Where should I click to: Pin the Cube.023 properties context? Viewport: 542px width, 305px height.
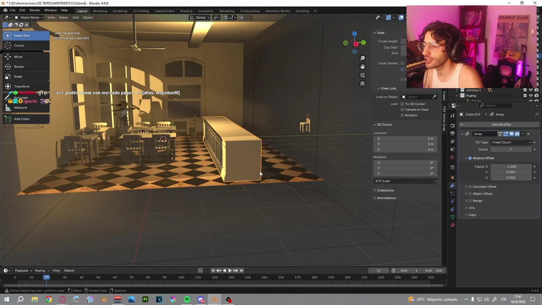click(536, 114)
